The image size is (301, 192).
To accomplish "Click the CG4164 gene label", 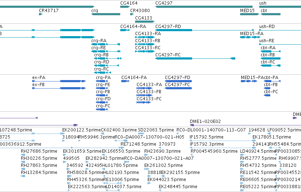I will point(129,3).
